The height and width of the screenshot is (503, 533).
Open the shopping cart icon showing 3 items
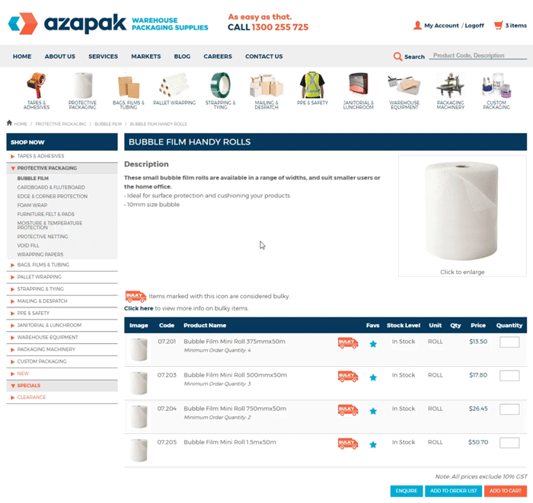pyautogui.click(x=498, y=25)
